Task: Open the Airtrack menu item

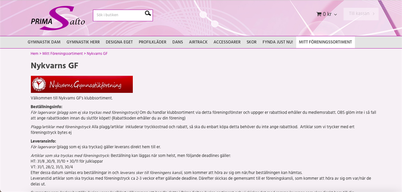Action: [x=198, y=42]
